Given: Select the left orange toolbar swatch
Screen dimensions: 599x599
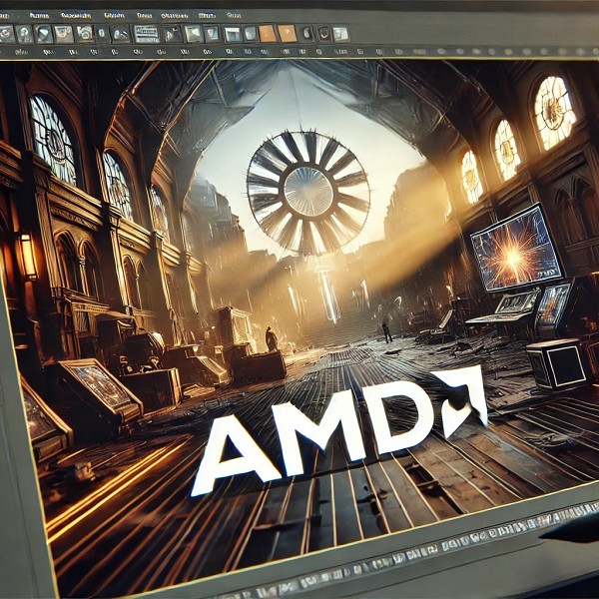Looking at the screenshot, I should tap(268, 34).
